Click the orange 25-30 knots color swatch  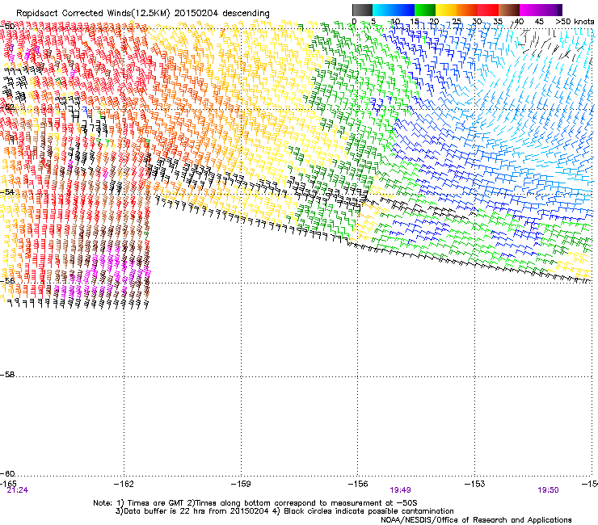(x=467, y=10)
